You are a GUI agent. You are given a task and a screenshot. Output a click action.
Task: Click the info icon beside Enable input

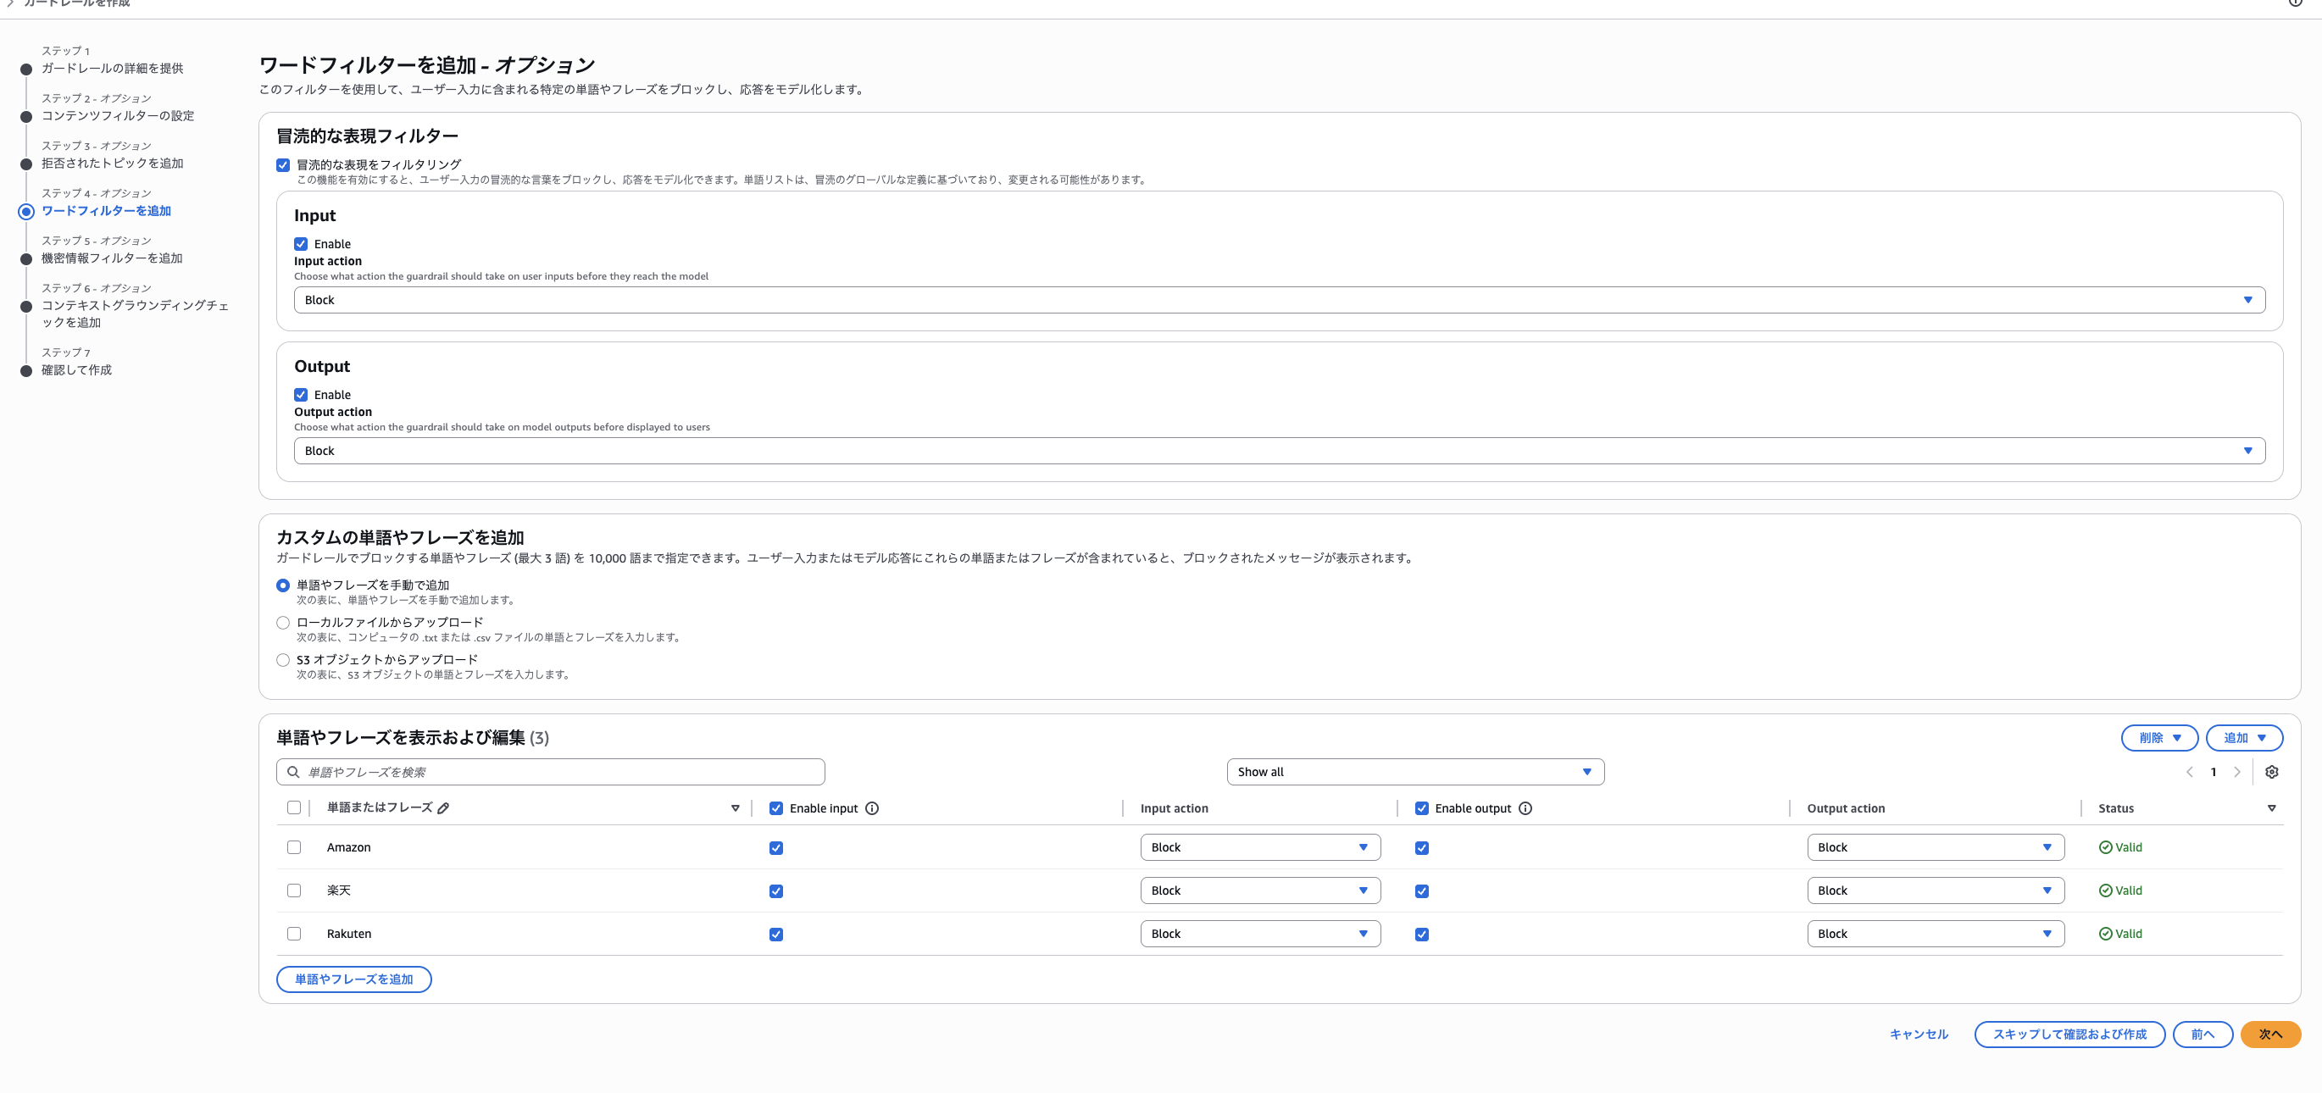coord(872,808)
